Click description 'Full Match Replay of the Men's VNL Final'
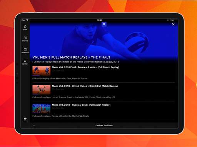This screenshot has height=147, width=197. (x=60, y=78)
